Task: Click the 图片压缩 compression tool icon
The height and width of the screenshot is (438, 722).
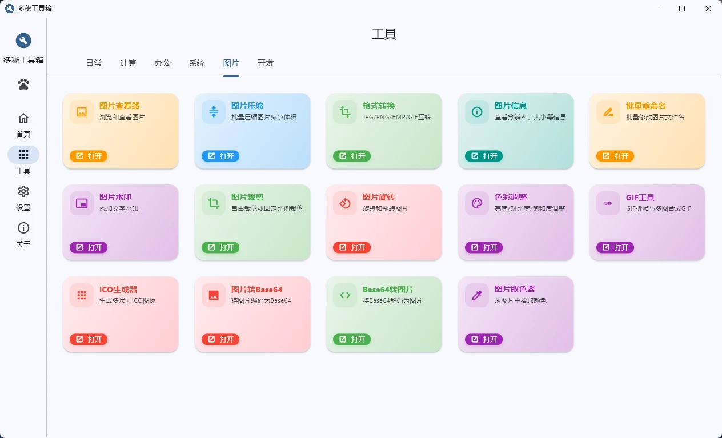Action: [x=212, y=112]
